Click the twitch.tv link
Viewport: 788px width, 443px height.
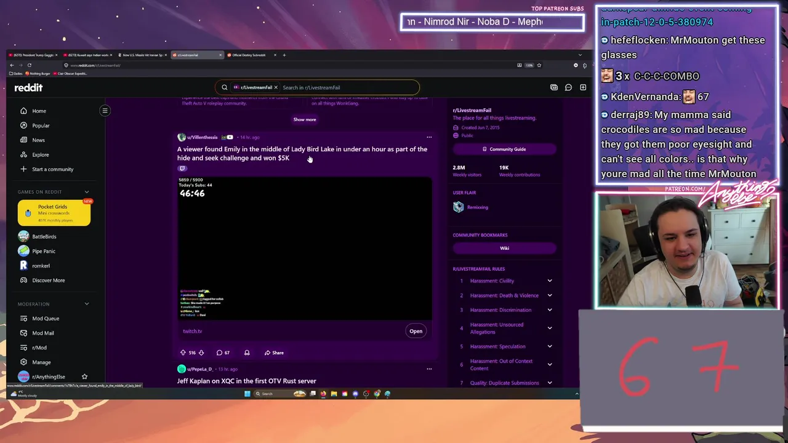point(192,331)
